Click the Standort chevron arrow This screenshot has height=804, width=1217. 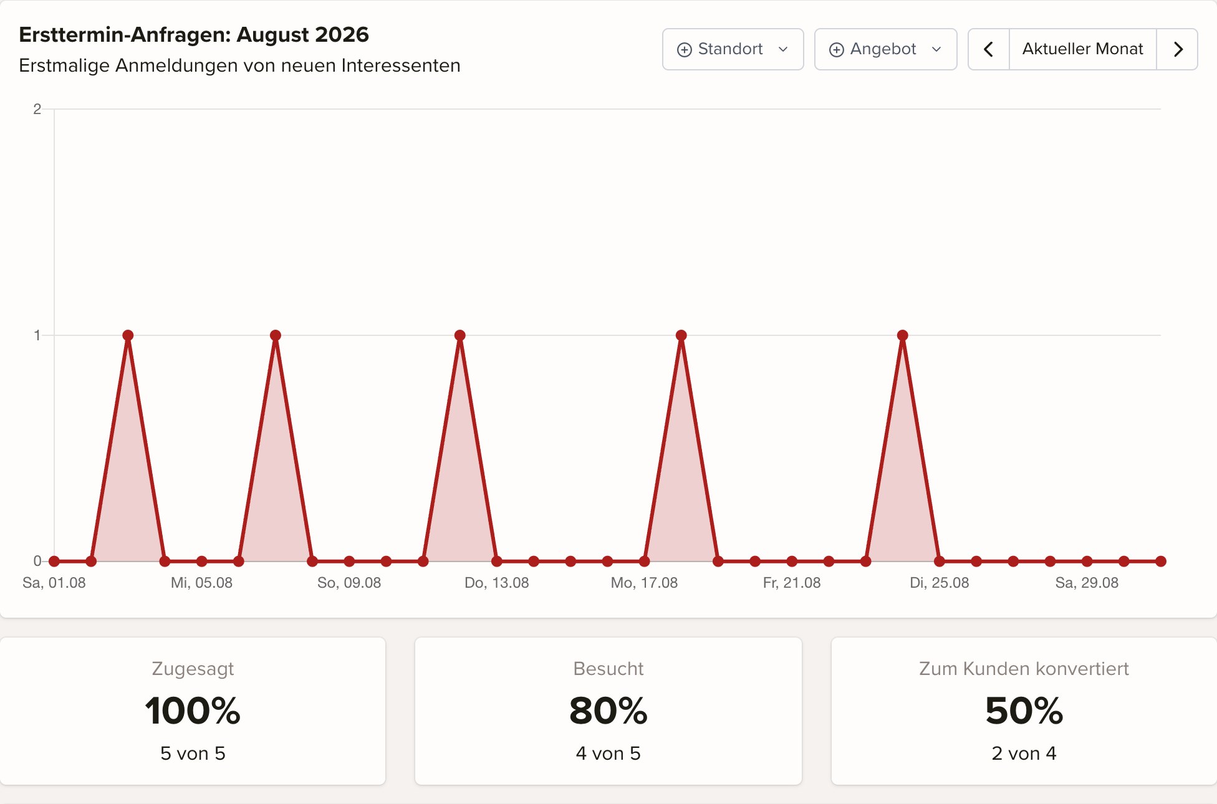click(784, 50)
